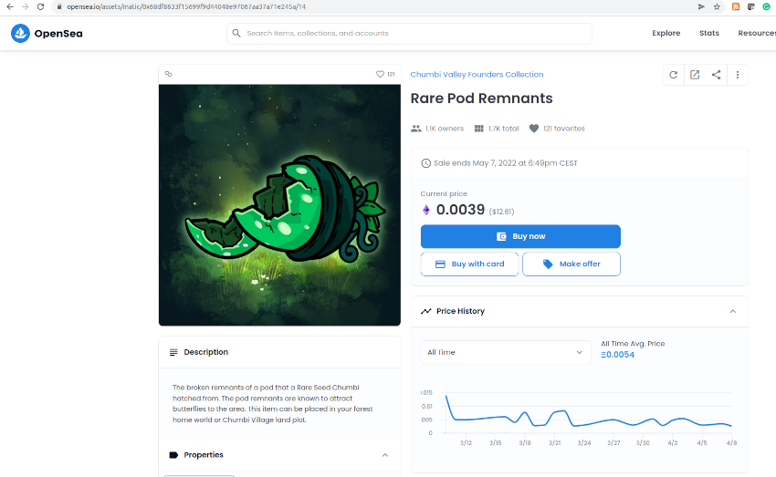The width and height of the screenshot is (776, 477).
Task: Click the share icon button
Action: (x=716, y=75)
